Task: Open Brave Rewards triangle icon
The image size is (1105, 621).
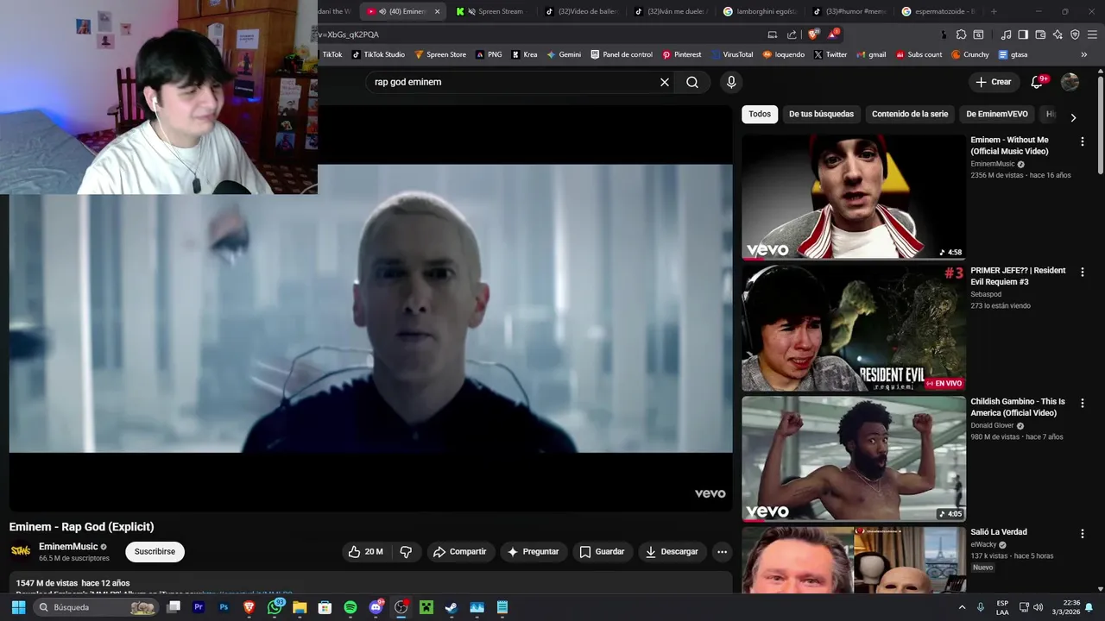Action: coord(833,34)
